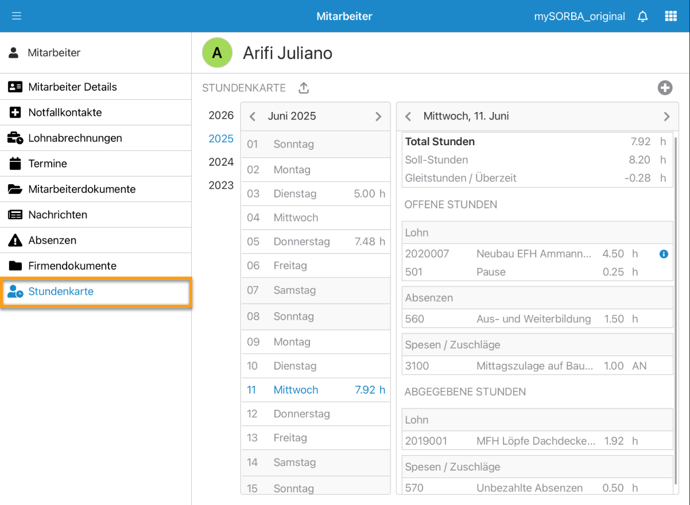
Task: Open the apps grid launcher
Action: click(x=670, y=16)
